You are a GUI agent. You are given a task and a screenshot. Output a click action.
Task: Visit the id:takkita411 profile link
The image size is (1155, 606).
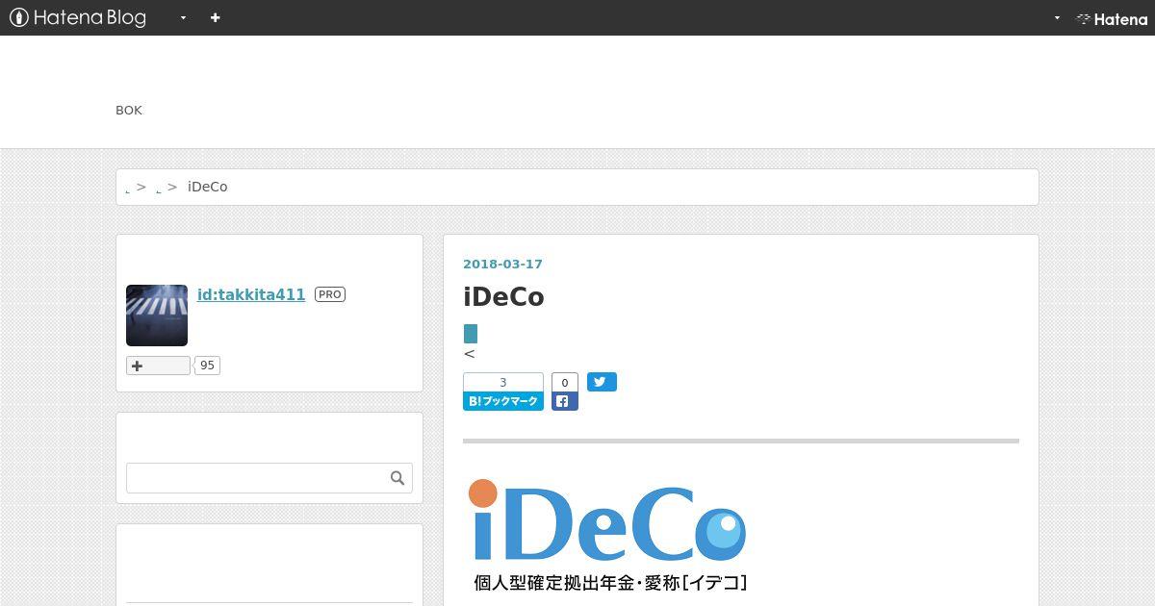pyautogui.click(x=251, y=294)
